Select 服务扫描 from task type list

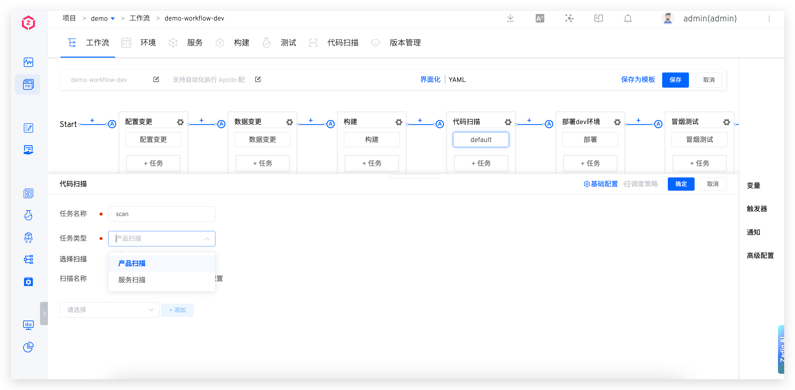click(x=132, y=280)
